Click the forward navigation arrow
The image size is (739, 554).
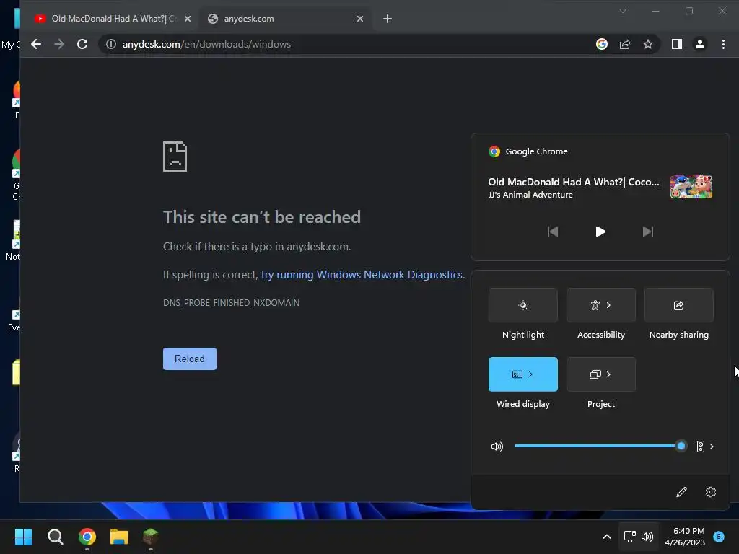59,44
